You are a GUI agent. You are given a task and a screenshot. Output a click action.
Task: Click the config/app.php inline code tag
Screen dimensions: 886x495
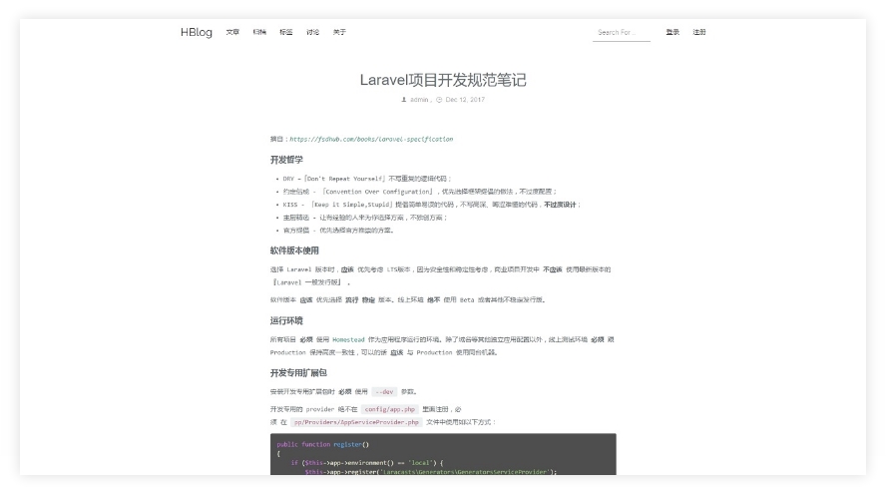click(390, 409)
